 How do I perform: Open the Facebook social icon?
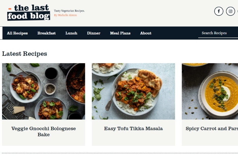coord(219,11)
